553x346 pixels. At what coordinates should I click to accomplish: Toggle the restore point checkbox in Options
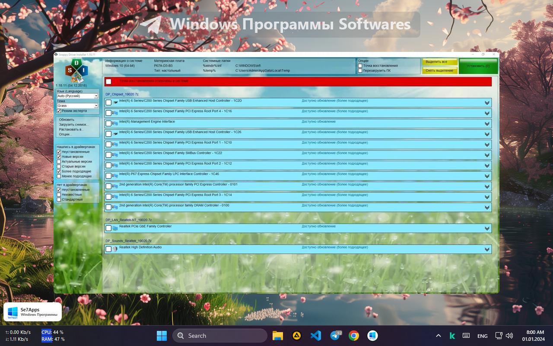pyautogui.click(x=360, y=66)
